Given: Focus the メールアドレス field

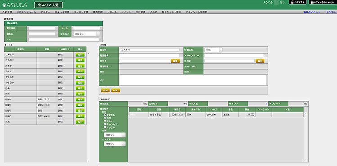Looking at the screenshot, I should point(234,55).
